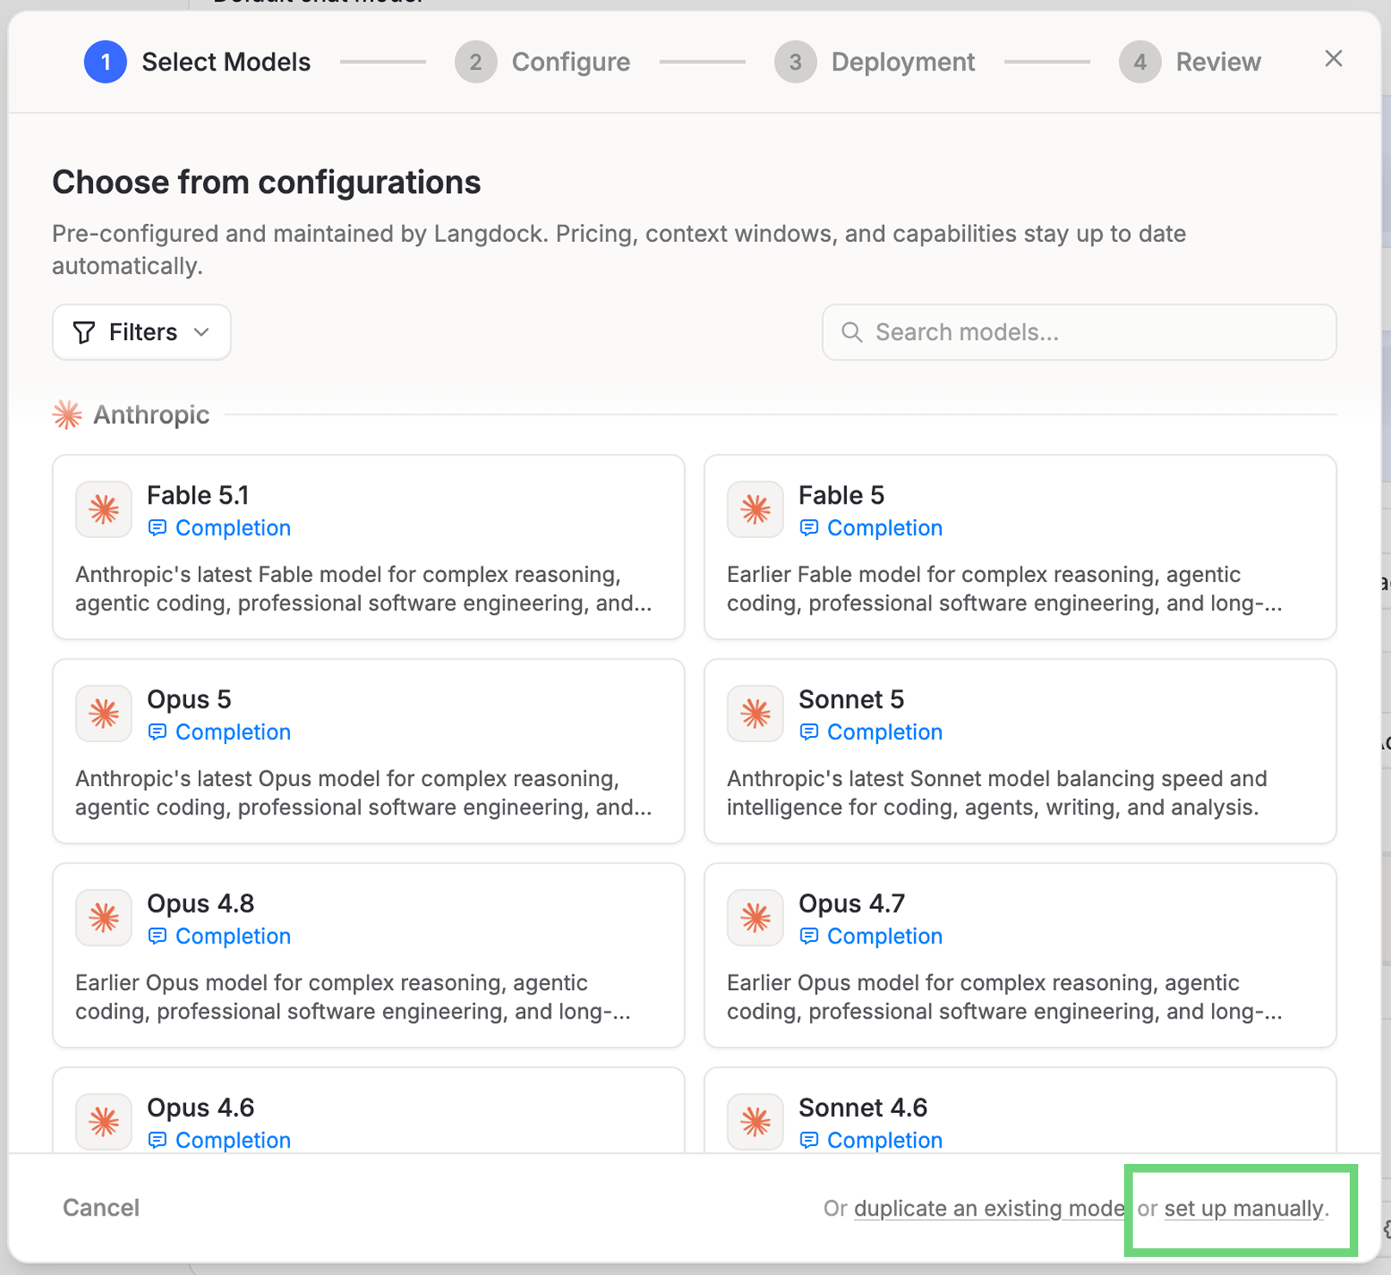Click the chat icon under Fable 5.1
This screenshot has height=1275, width=1391.
[157, 528]
